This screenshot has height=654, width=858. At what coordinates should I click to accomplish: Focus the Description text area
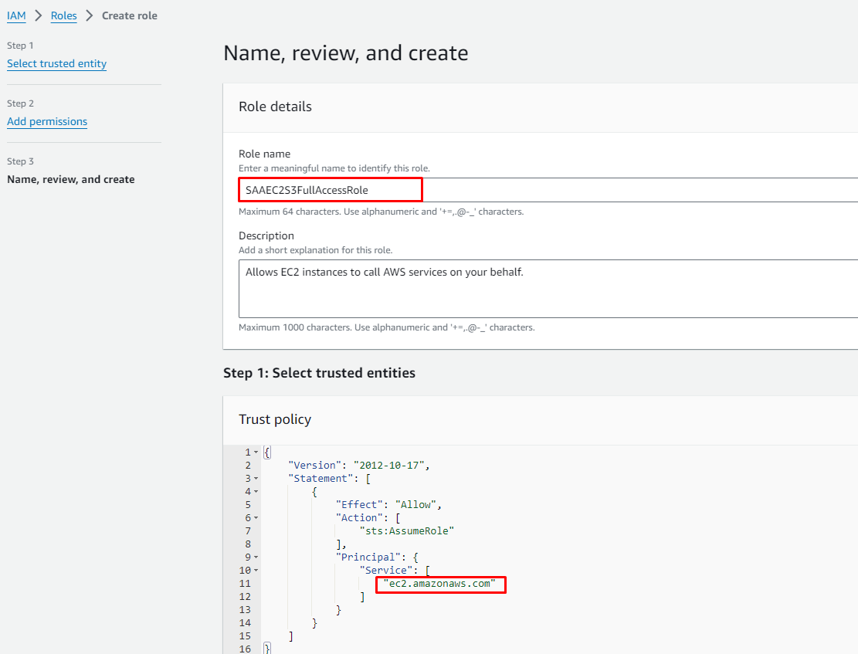click(541, 288)
